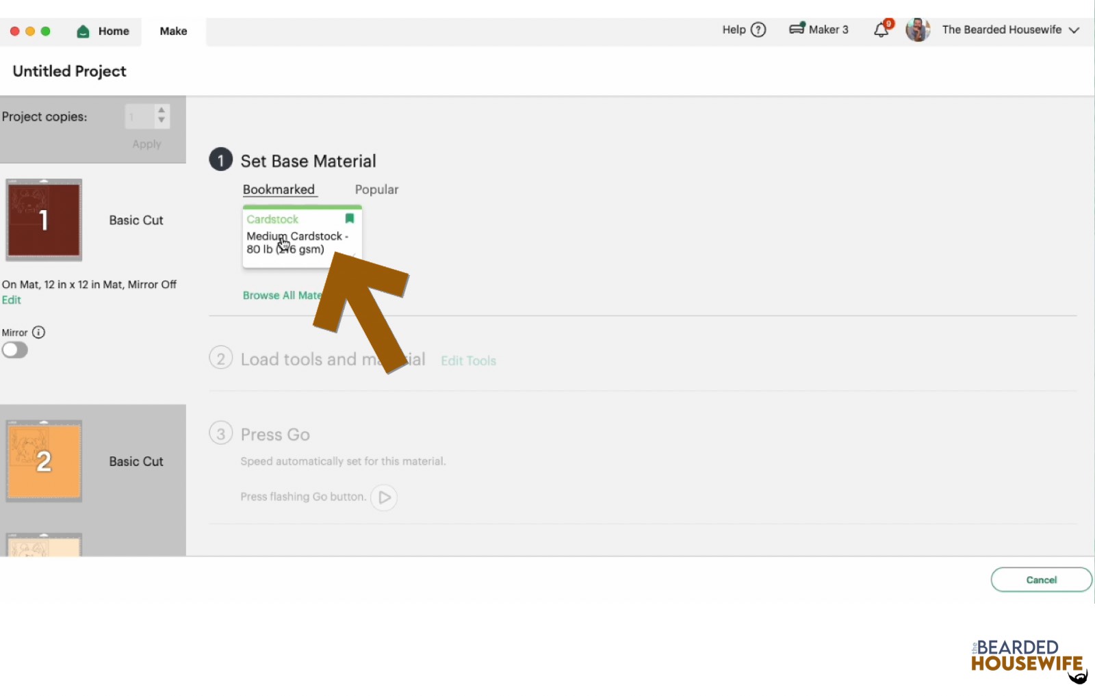Open notifications with the bell icon
Viewport: 1095px width, 696px height.
tap(881, 29)
